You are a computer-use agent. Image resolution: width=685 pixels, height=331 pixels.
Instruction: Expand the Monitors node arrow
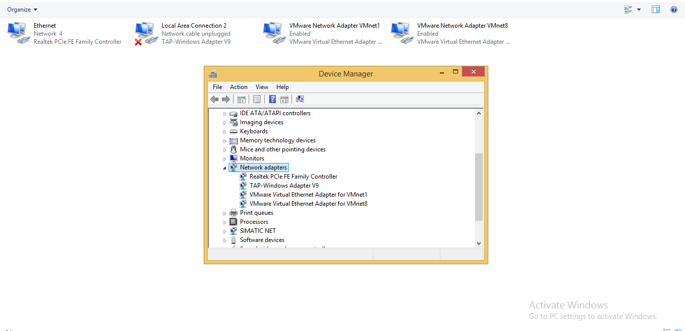224,159
